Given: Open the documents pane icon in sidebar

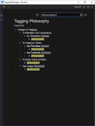Looking at the screenshot, I should pyautogui.click(x=2, y=15).
